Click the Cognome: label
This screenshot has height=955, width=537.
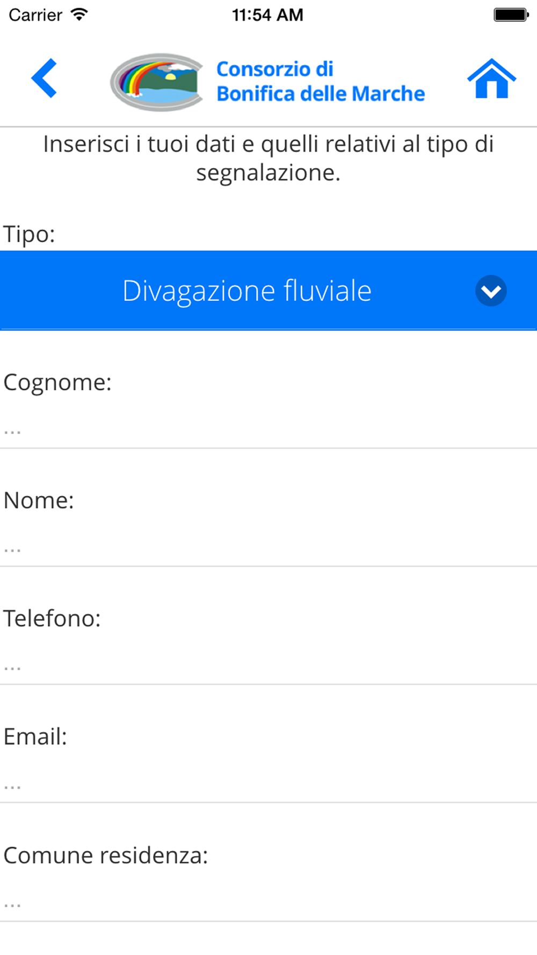57,382
